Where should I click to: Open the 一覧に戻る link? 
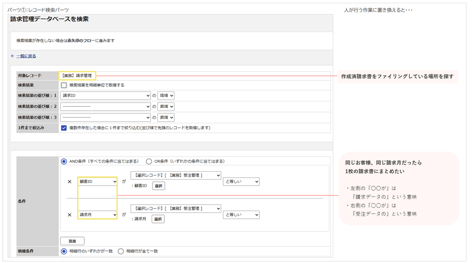coord(26,56)
